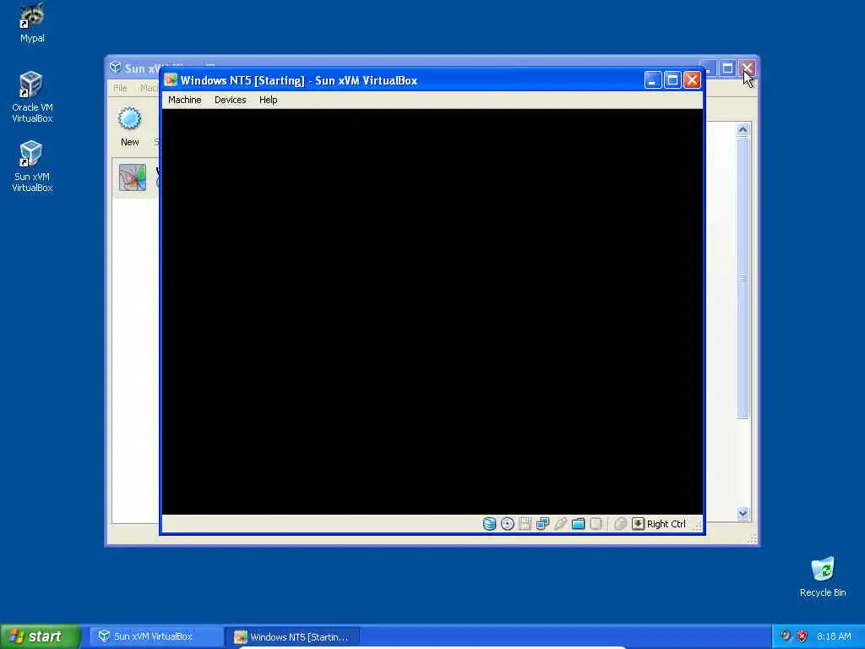Click the USB devices status icon
The width and height of the screenshot is (865, 649).
click(x=561, y=524)
